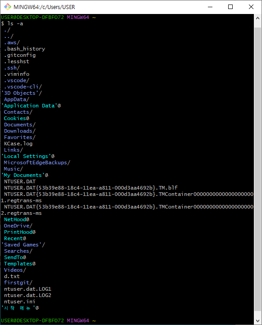
Task: Click the bottom USER@DESKTOP-DFBFO72 prompt line
Action: coord(48,320)
